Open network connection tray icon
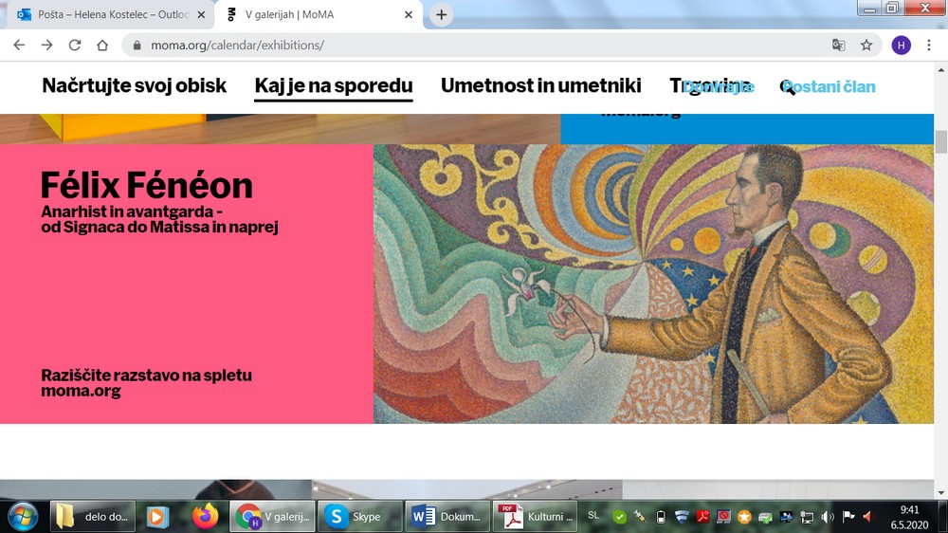 coord(807,517)
